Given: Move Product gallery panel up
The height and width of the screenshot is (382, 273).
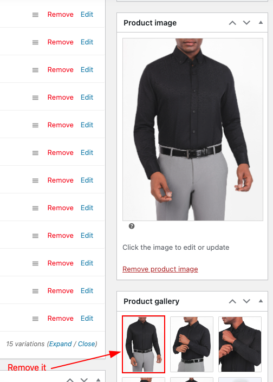Looking at the screenshot, I should click(x=232, y=301).
